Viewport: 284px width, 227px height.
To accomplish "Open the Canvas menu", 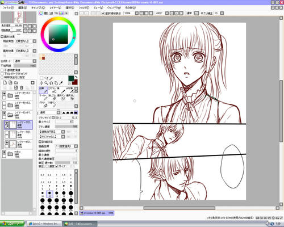I will 38,8.
